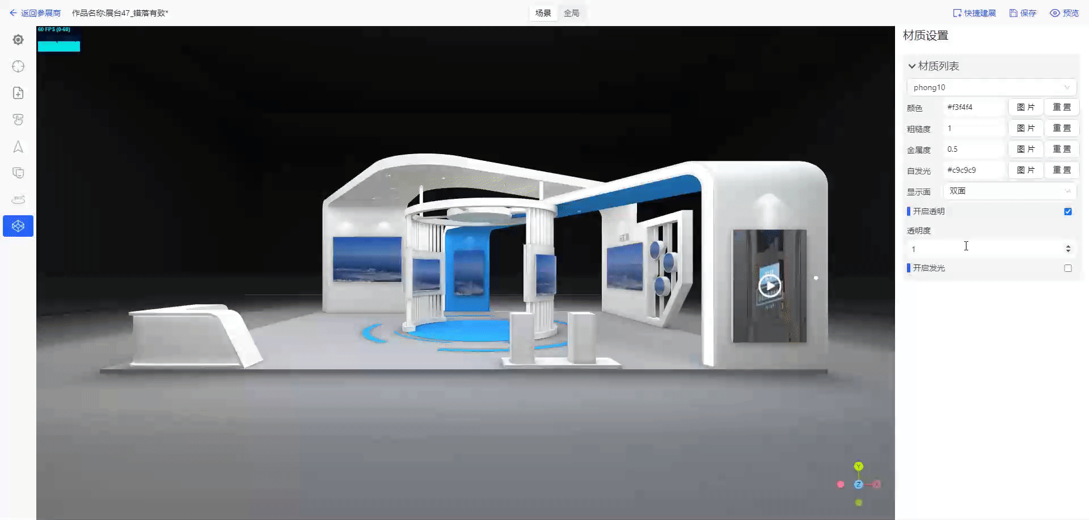This screenshot has width=1089, height=520.
Task: Click the highlighted material cube icon
Action: coord(18,226)
